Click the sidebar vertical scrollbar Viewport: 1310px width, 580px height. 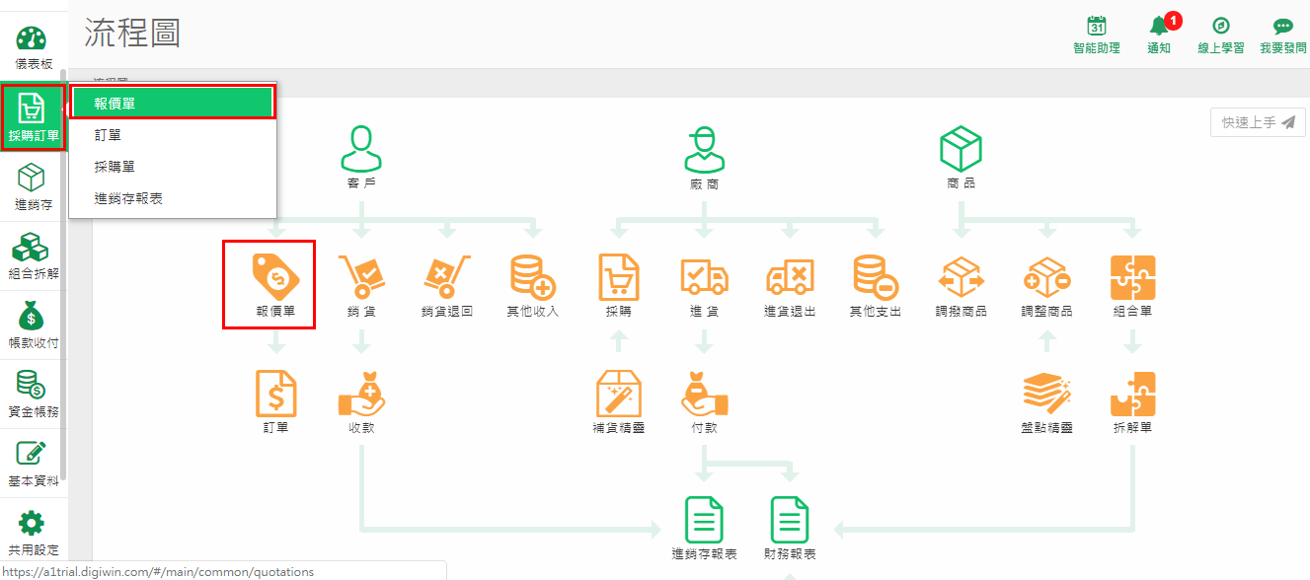click(64, 274)
